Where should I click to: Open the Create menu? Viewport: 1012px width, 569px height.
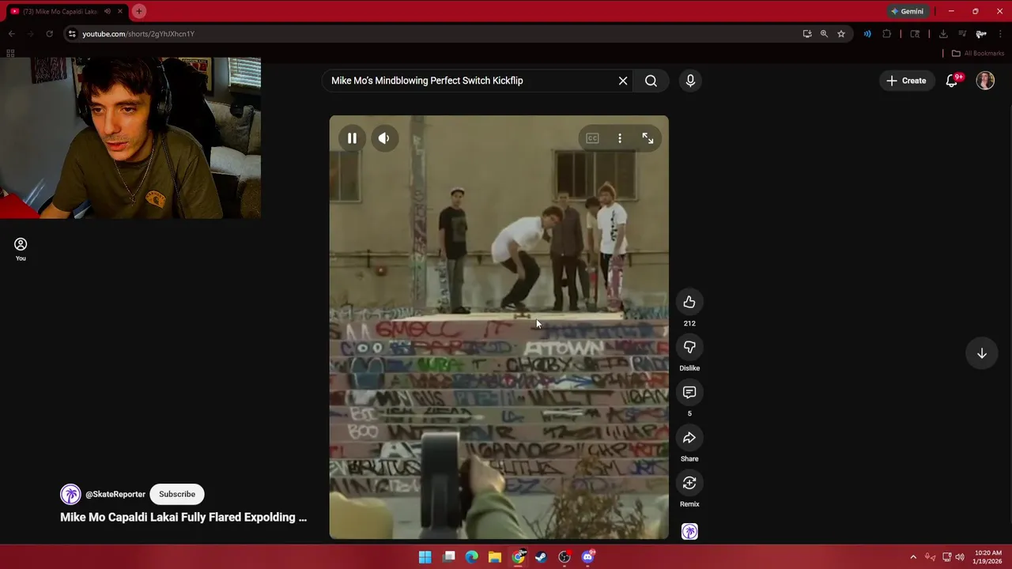point(906,81)
